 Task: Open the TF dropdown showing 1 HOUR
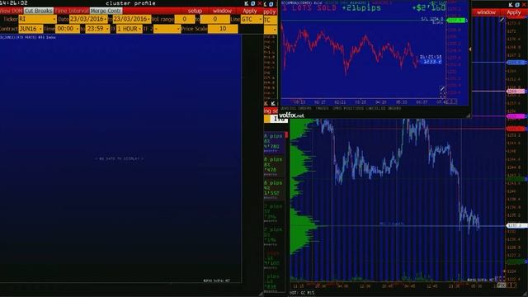(x=130, y=29)
